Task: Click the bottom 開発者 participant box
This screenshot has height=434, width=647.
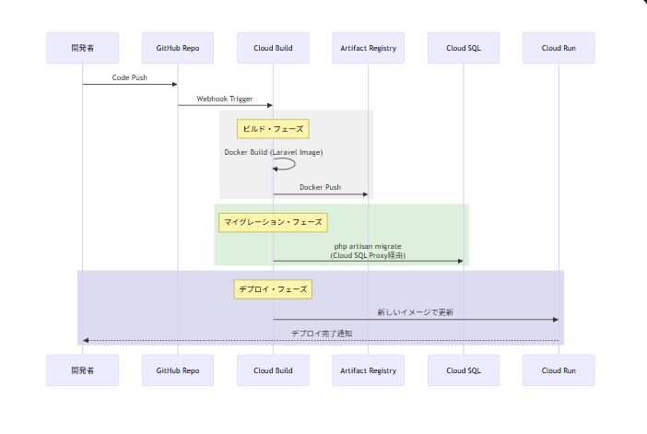Action: [82, 370]
